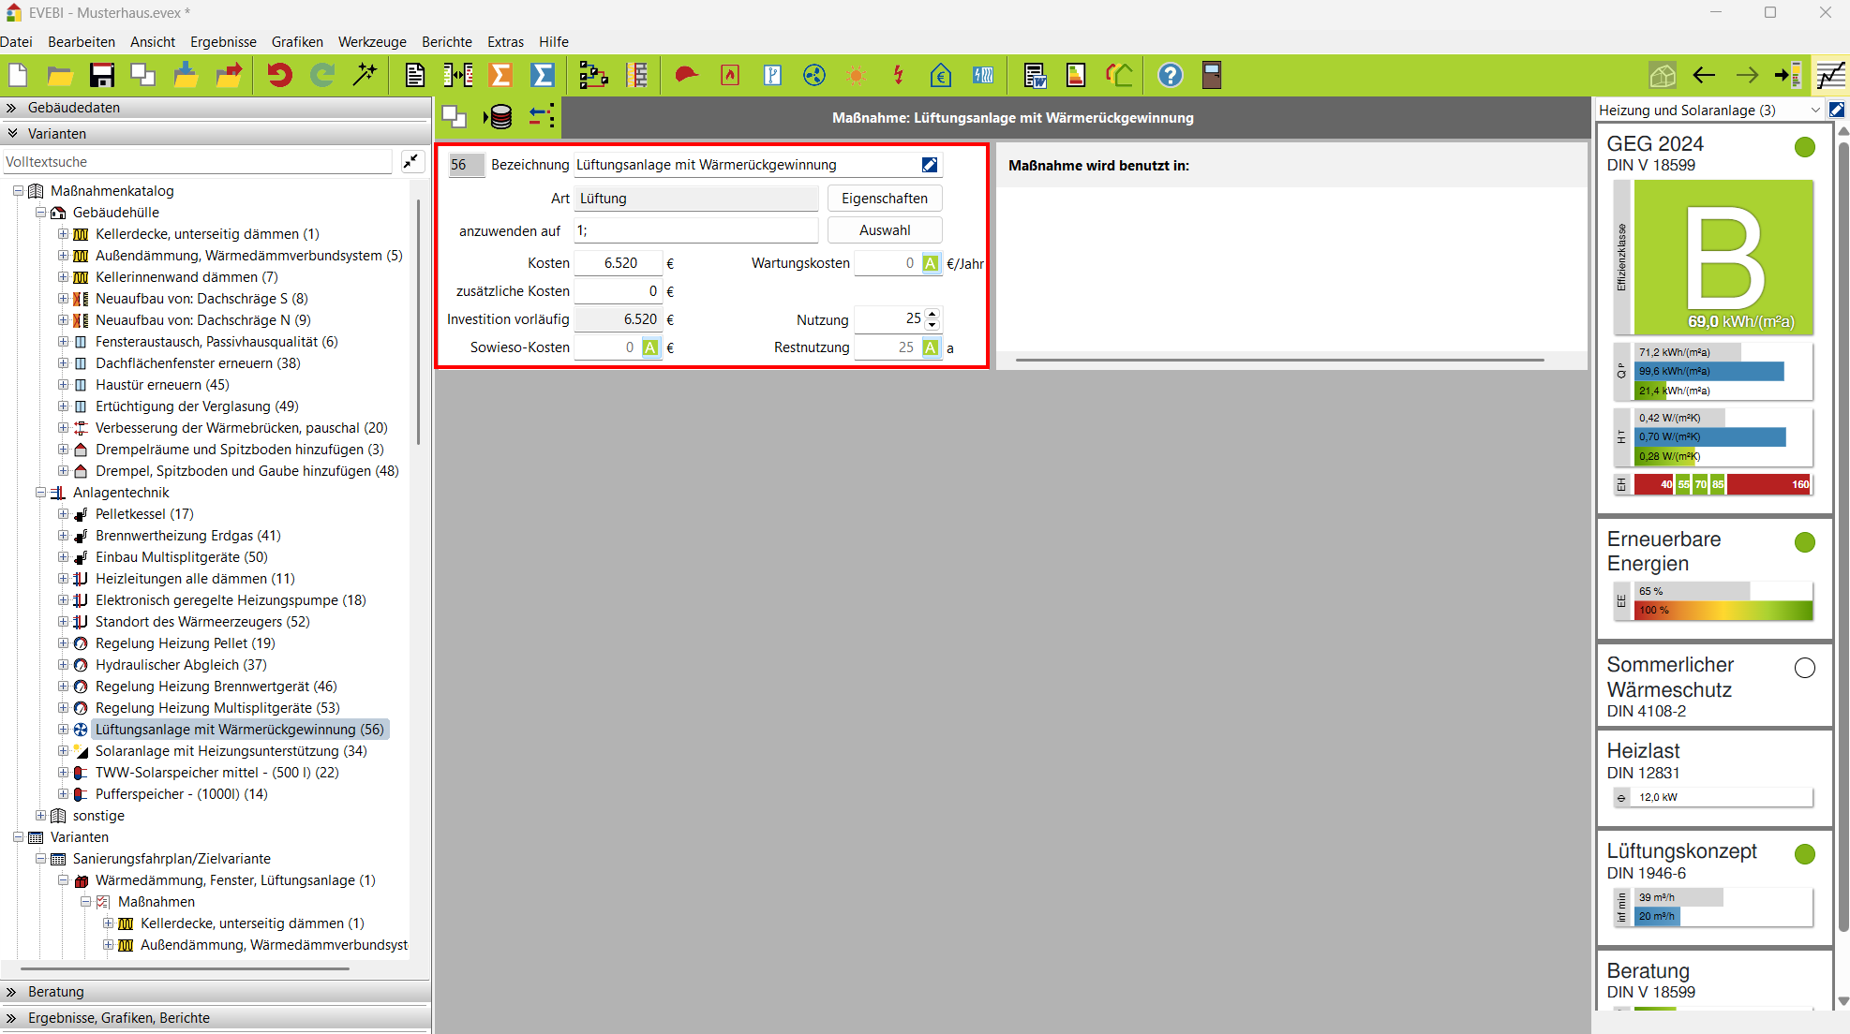Click the orange sigma calculation icon
This screenshot has height=1034, width=1850.
[x=500, y=76]
